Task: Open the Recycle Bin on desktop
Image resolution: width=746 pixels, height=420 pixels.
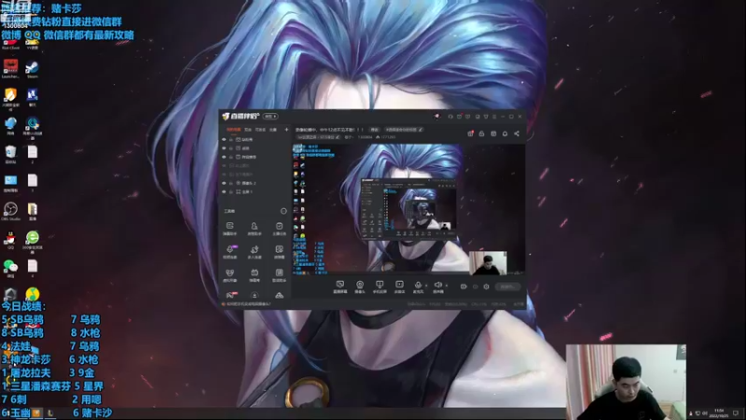Action: click(x=10, y=154)
